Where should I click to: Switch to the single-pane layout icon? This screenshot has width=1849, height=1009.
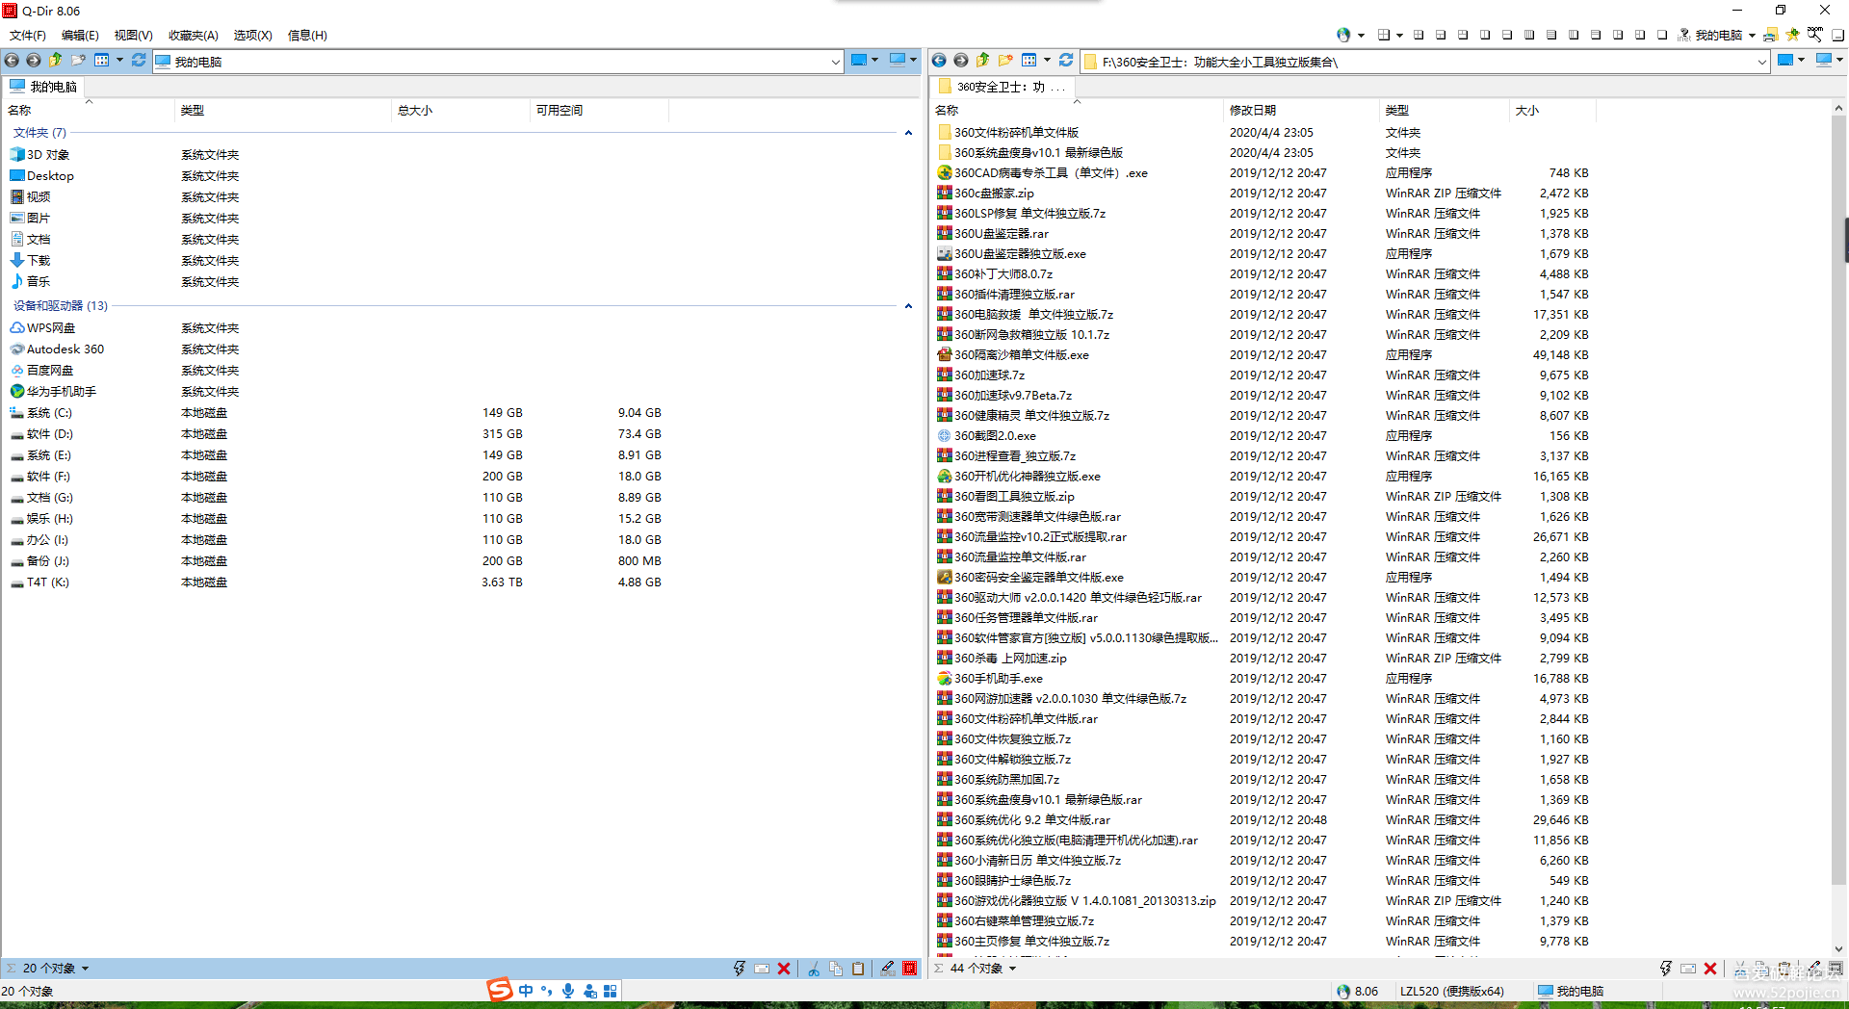click(x=1662, y=35)
